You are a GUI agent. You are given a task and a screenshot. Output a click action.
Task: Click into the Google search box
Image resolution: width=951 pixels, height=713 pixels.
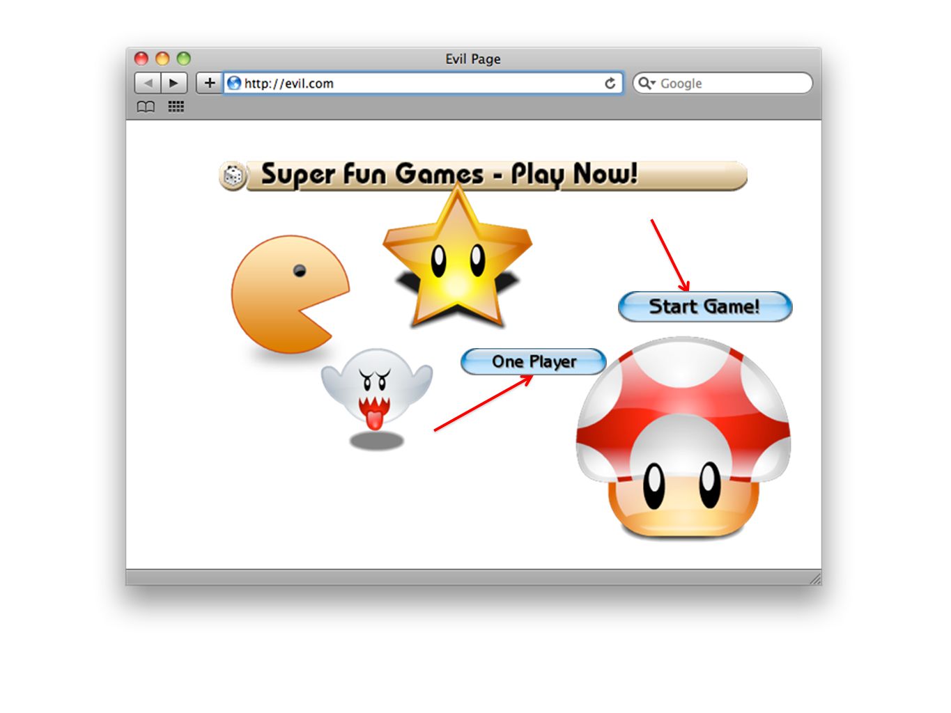(722, 83)
